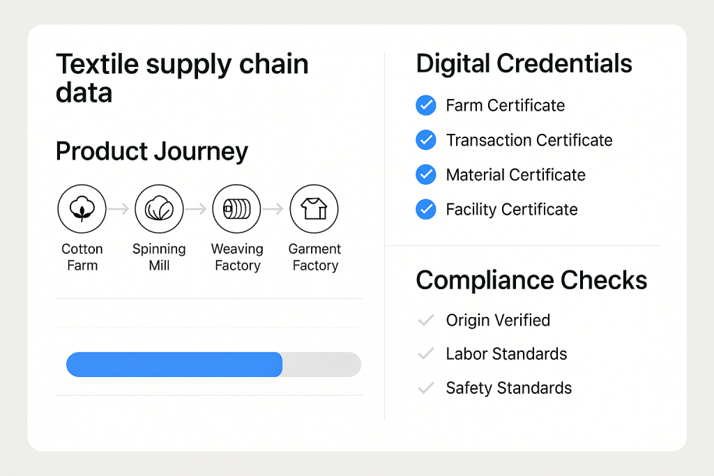
Task: Toggle the Material Certificate checkbox
Action: 425,175
